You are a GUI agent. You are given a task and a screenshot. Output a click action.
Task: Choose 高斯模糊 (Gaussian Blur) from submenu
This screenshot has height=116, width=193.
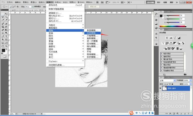coord(93,38)
